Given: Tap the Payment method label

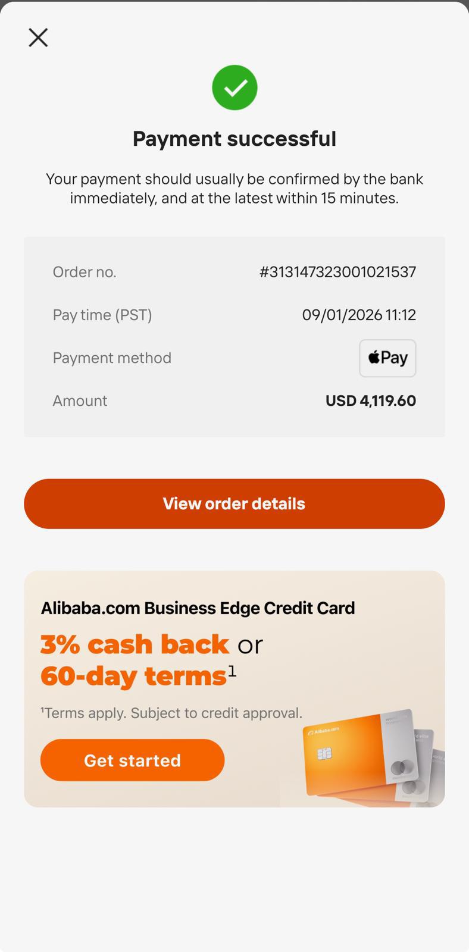Looking at the screenshot, I should [112, 358].
